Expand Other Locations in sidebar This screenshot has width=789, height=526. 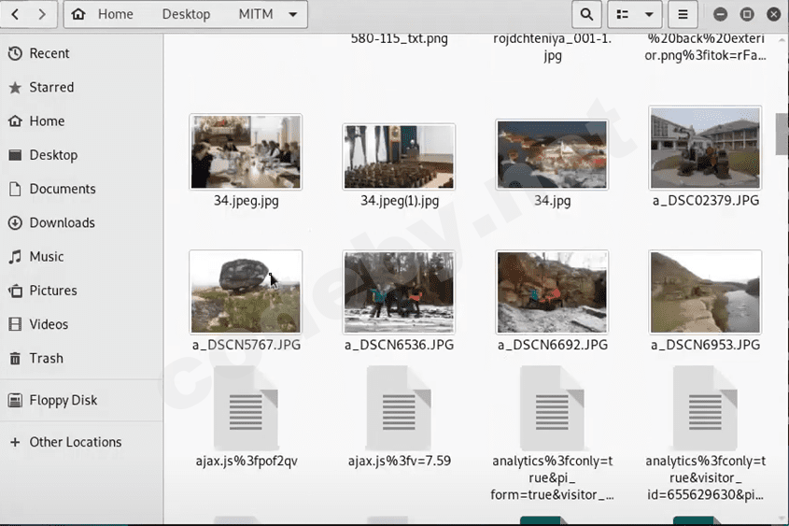tap(75, 442)
